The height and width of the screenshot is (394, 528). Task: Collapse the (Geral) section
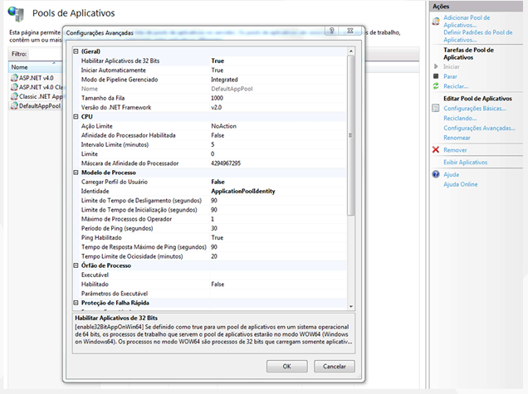click(x=76, y=51)
